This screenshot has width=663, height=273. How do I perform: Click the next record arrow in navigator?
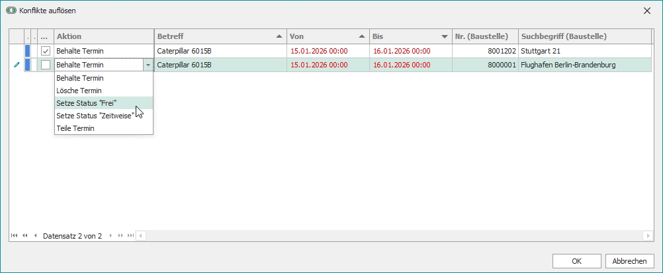coord(111,235)
